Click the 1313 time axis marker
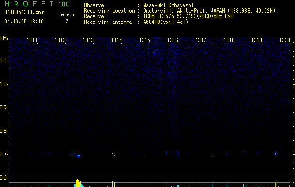Screen dimensions: 295x187 tap(88, 40)
